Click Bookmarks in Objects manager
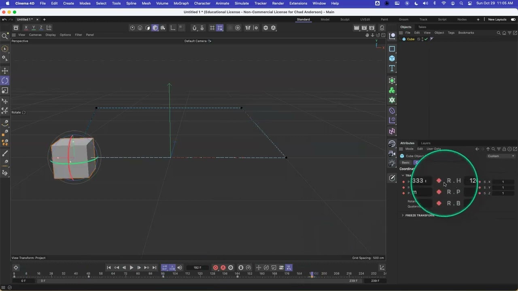 [466, 33]
